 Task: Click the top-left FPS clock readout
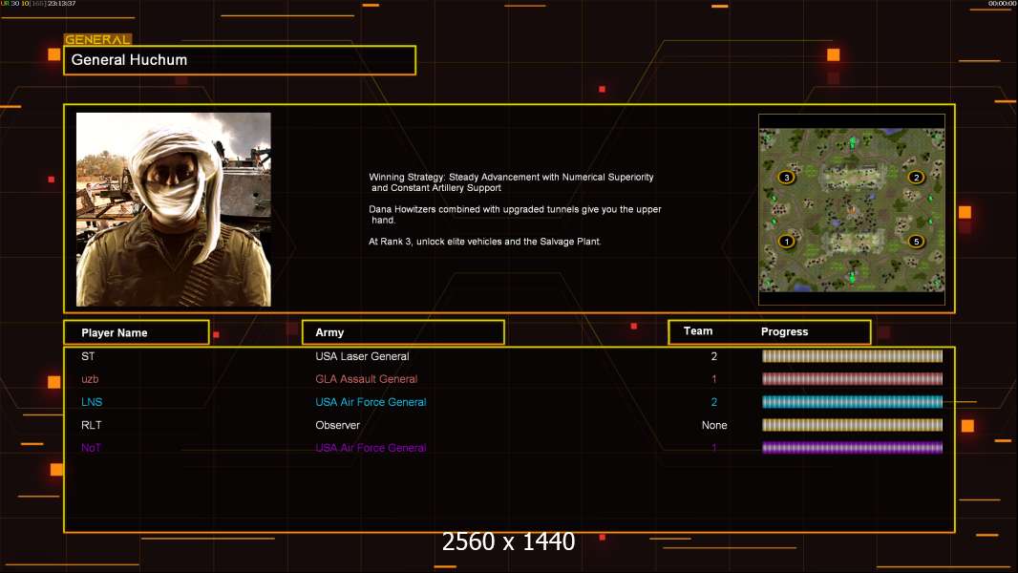(x=38, y=4)
